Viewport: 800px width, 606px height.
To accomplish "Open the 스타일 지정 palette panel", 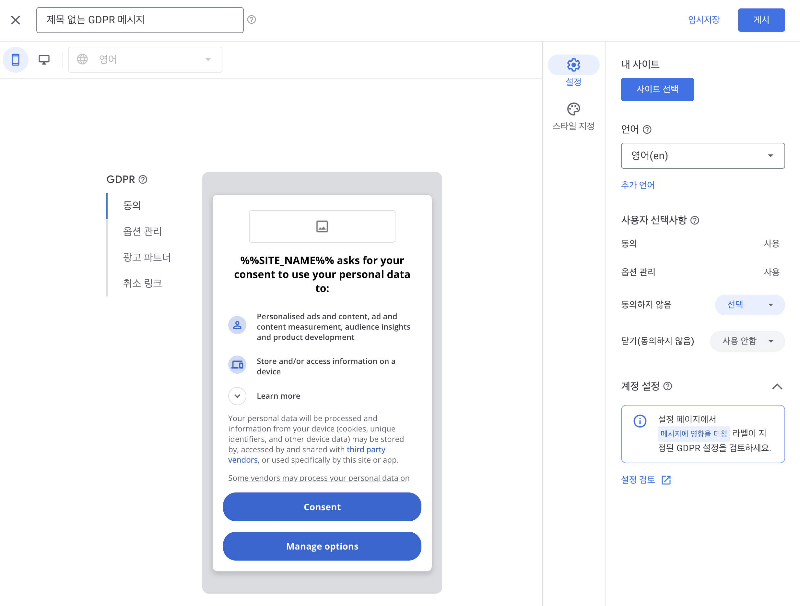I will [x=573, y=116].
